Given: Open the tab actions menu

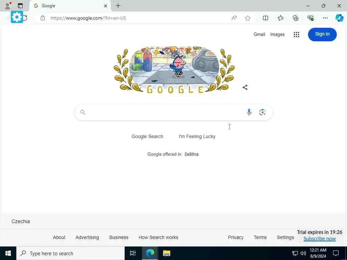Looking at the screenshot, I should [20, 6].
